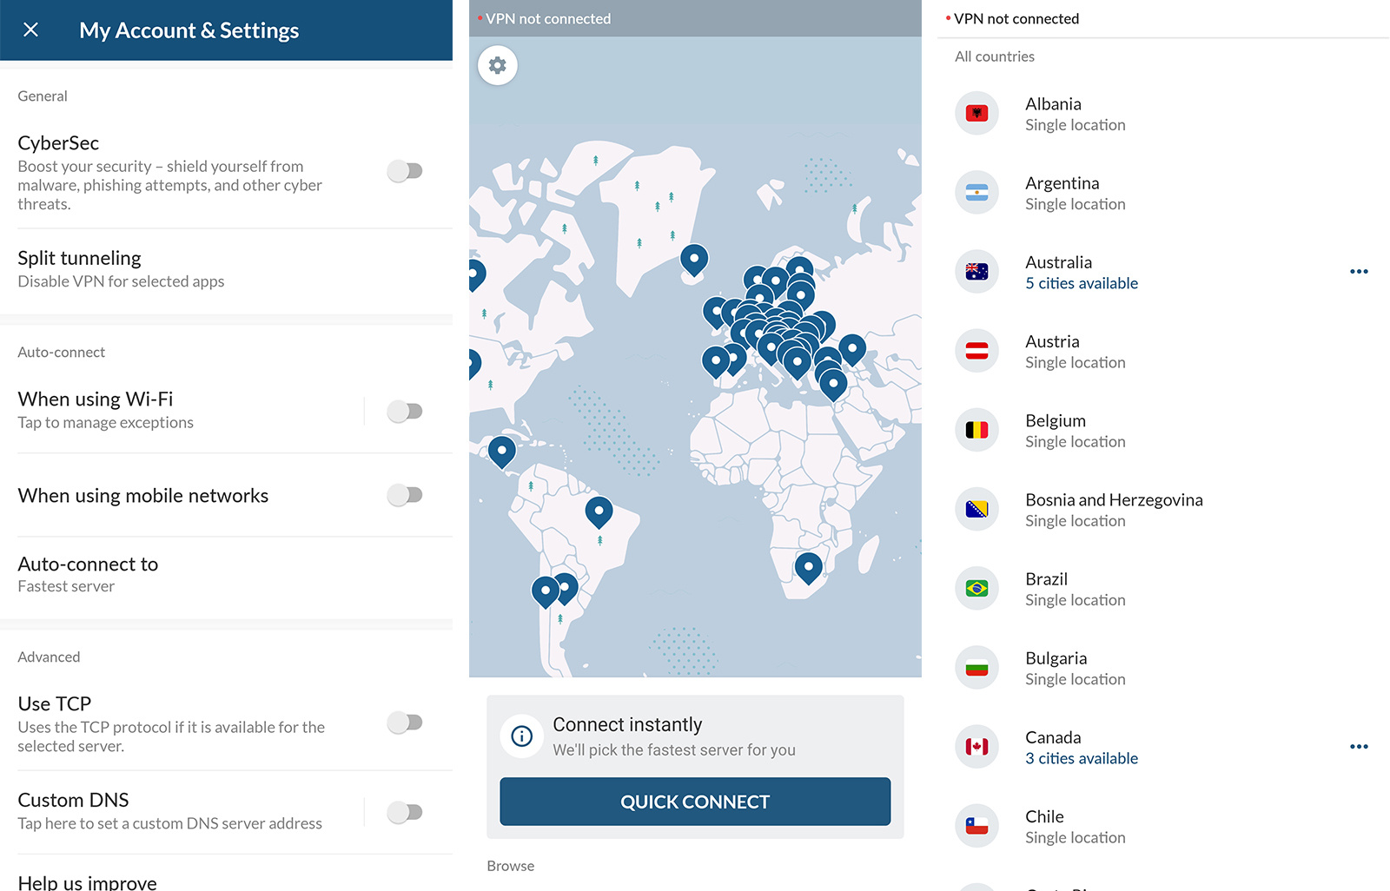Tap the All countries heading

click(995, 56)
